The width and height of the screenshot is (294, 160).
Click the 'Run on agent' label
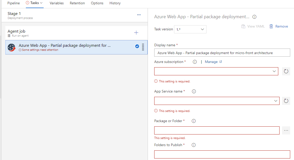pyautogui.click(x=20, y=36)
